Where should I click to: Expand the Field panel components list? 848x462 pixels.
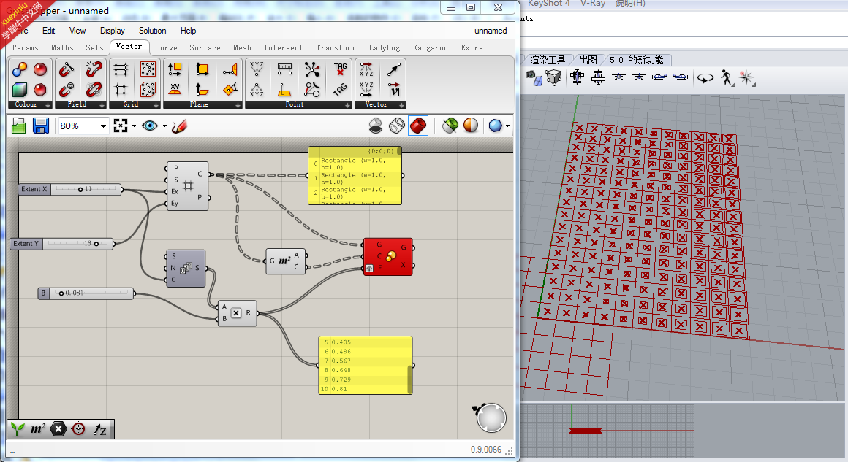(x=102, y=105)
